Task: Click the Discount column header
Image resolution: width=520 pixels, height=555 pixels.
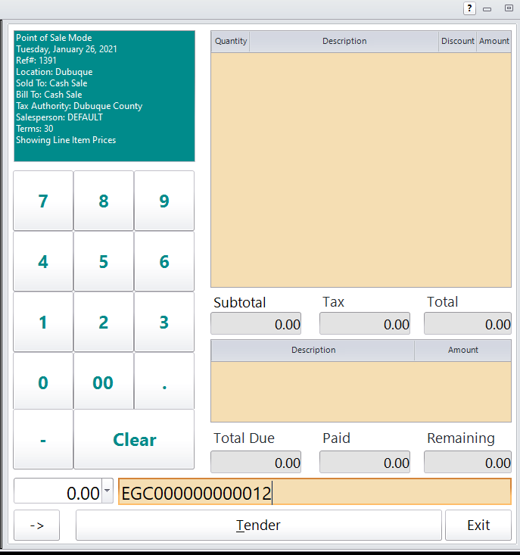Action: pyautogui.click(x=457, y=42)
